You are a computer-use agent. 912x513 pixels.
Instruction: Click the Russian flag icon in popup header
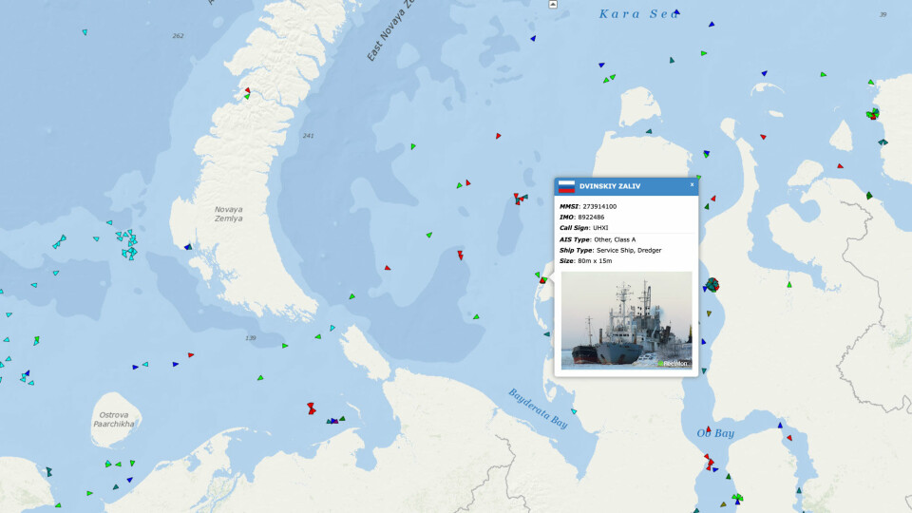566,186
